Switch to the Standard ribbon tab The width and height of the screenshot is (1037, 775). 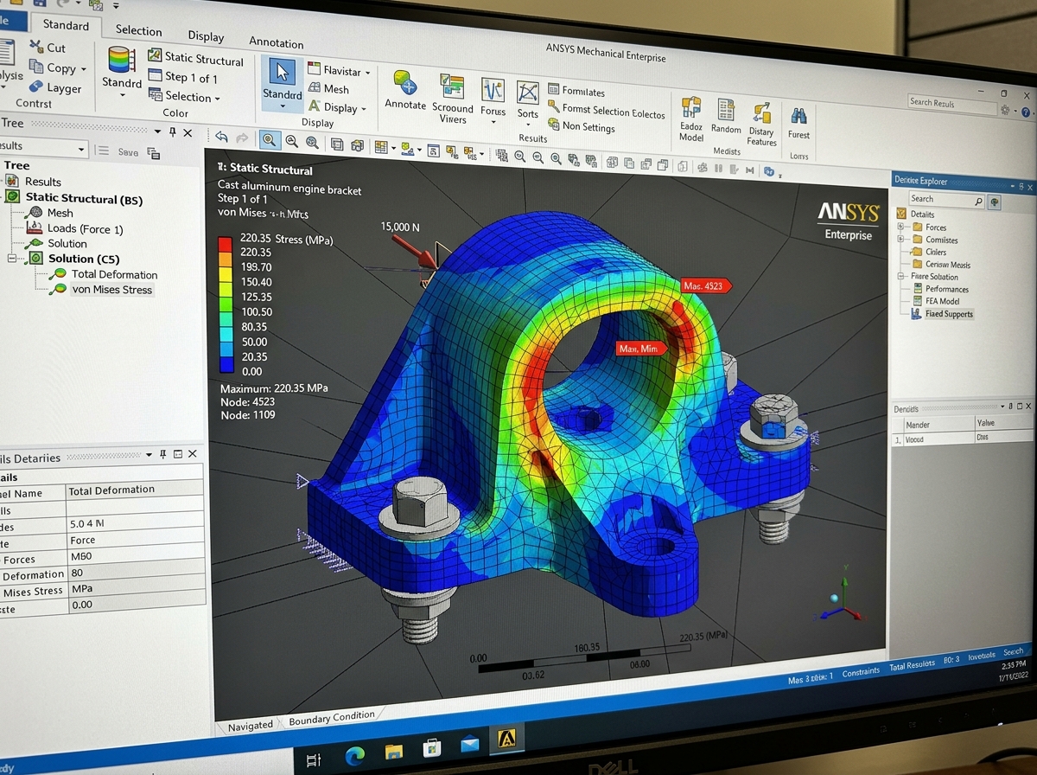66,24
